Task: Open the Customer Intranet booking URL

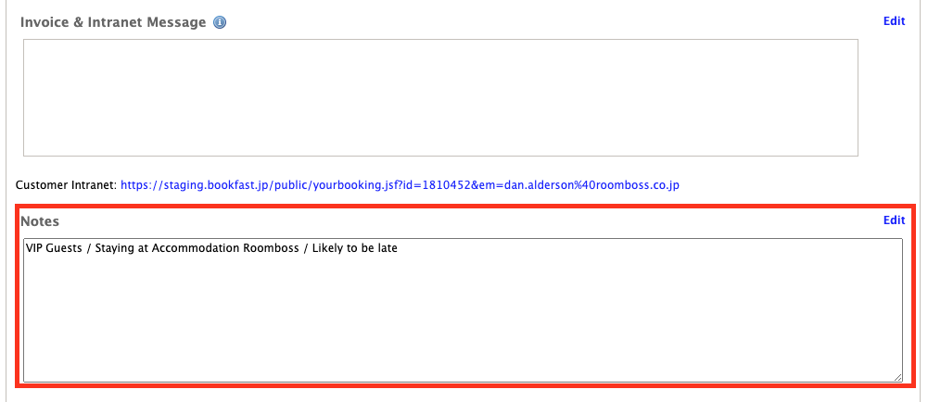Action: 400,185
